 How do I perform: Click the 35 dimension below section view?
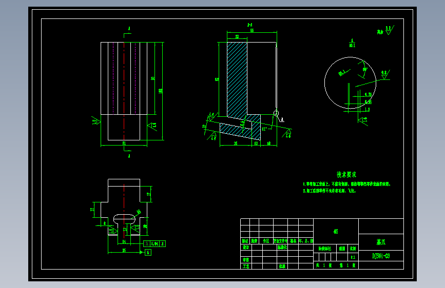pyautogui.click(x=236, y=143)
